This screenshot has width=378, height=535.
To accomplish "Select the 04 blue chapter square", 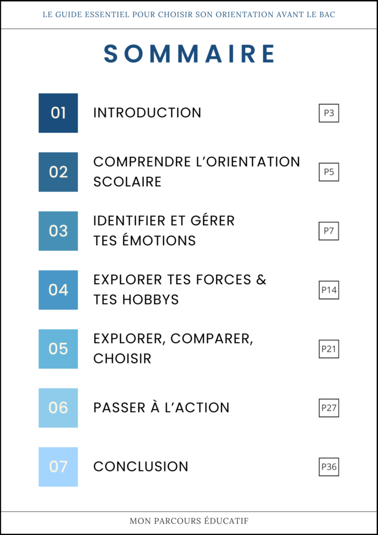I will point(58,290).
